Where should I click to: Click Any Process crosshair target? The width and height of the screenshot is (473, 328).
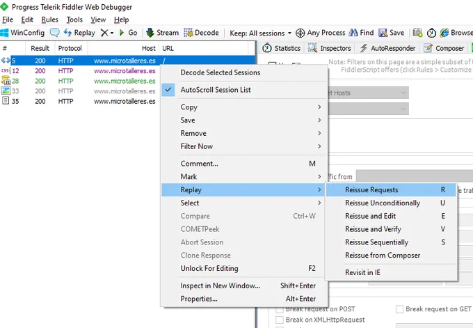pyautogui.click(x=300, y=33)
